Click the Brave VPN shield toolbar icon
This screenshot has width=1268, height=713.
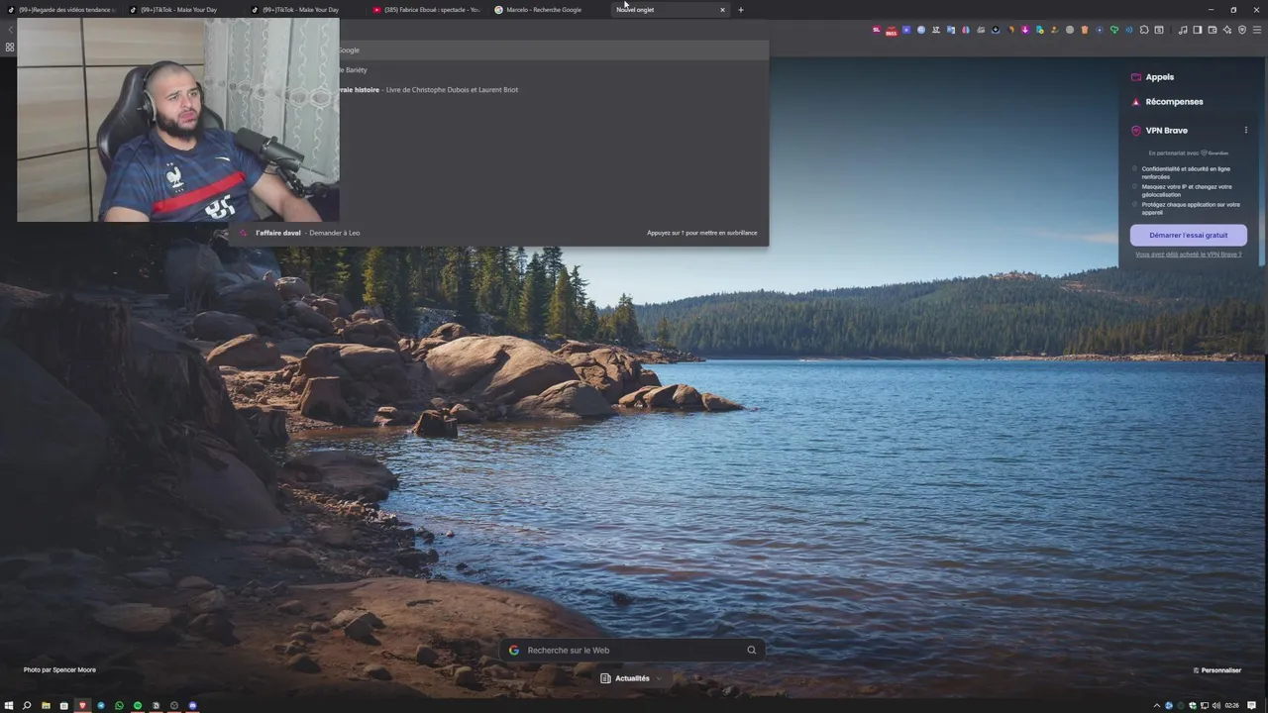(1242, 30)
